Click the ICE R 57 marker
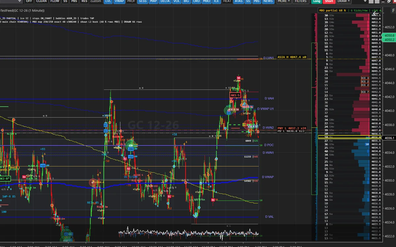This screenshot has width=396, height=247. (253, 126)
